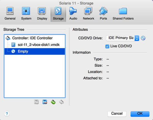This screenshot has height=120, width=153.
Task: Open the Display settings tab
Action: tap(42, 14)
